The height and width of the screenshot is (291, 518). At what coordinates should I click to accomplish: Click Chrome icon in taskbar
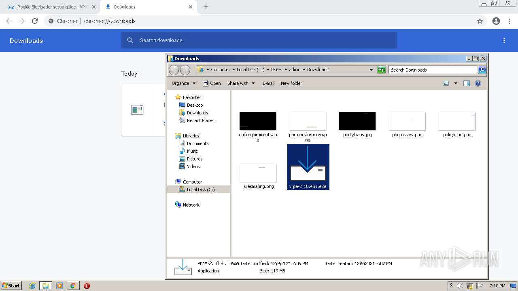(x=73, y=286)
